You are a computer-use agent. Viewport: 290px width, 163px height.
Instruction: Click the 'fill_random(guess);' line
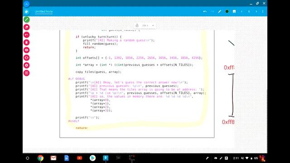100,44
